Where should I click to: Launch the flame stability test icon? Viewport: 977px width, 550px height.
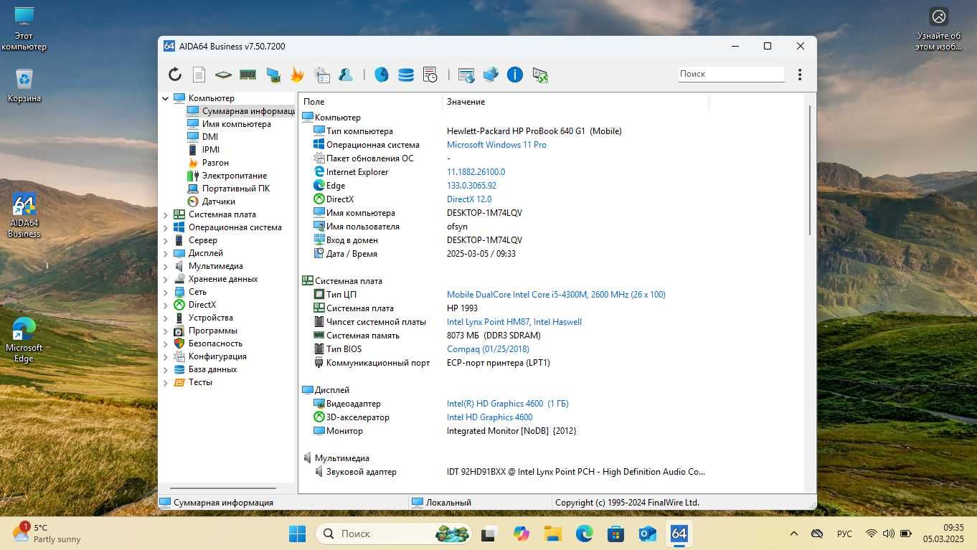(x=297, y=75)
